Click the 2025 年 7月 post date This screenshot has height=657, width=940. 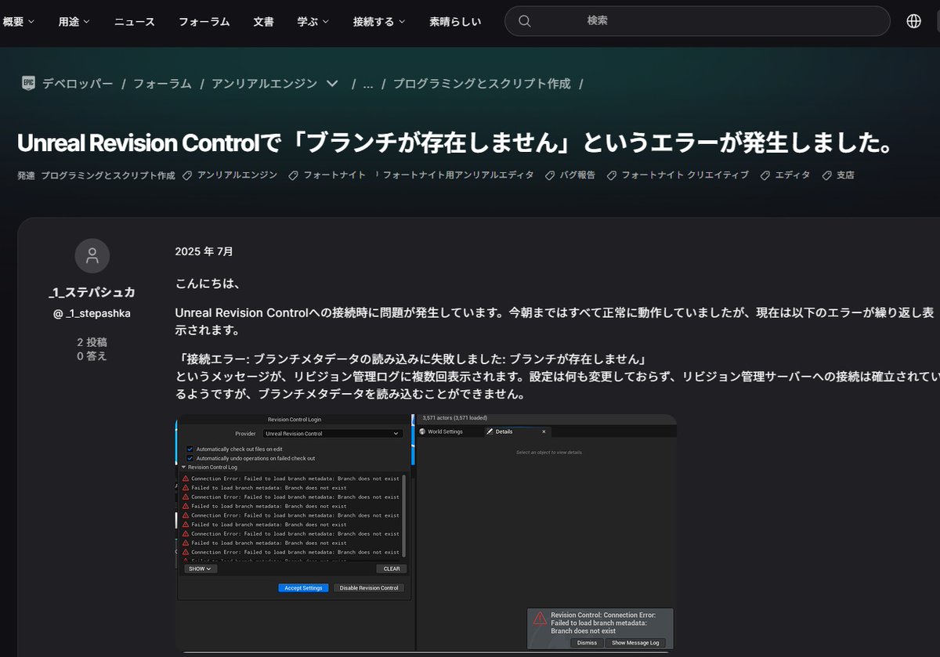[204, 251]
